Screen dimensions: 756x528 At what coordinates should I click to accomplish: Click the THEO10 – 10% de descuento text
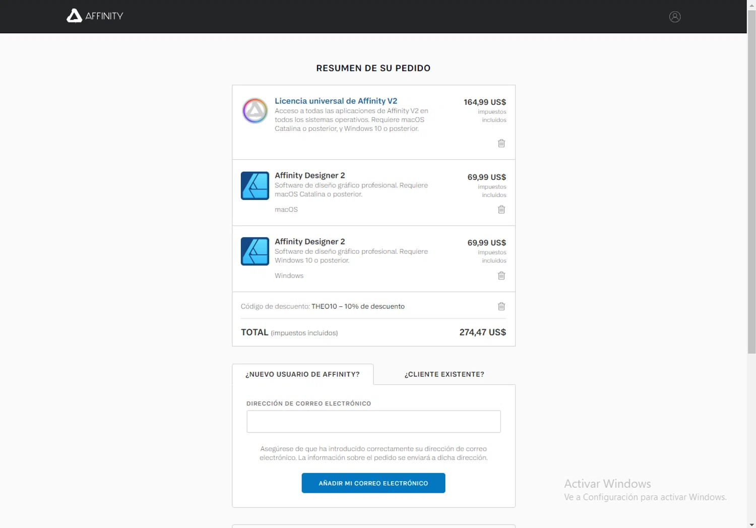tap(358, 306)
